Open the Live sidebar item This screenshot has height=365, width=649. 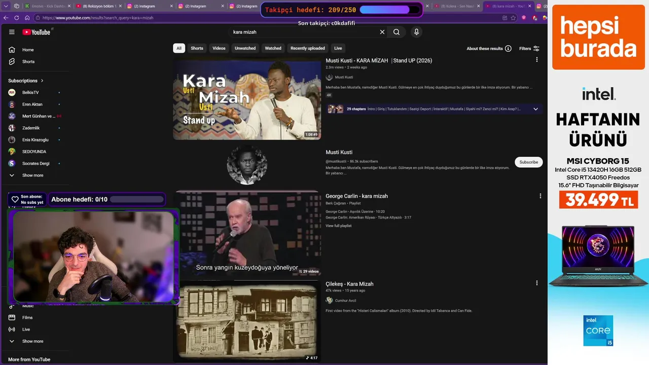click(26, 330)
